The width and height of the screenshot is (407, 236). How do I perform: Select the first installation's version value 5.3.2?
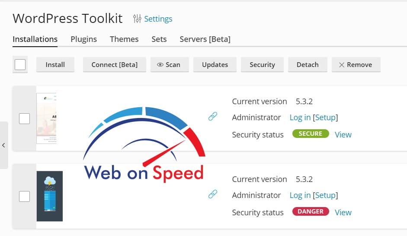click(x=304, y=102)
